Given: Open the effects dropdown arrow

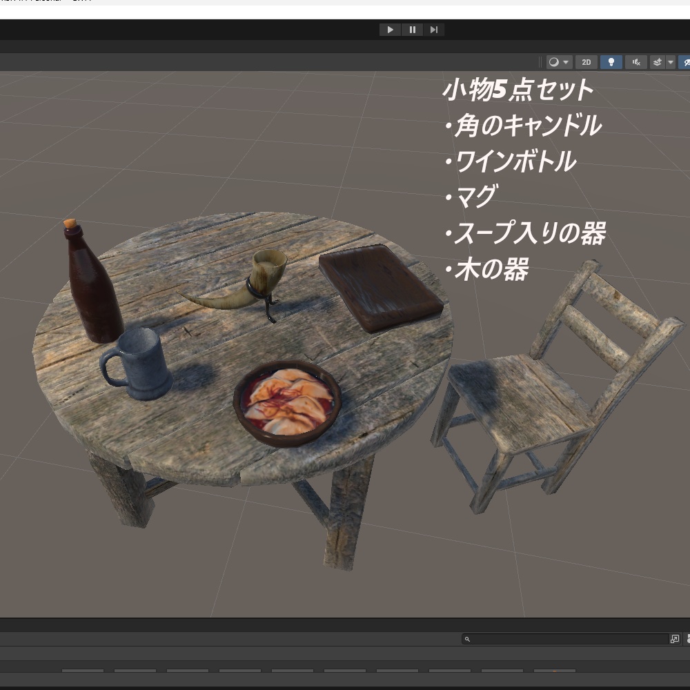Looking at the screenshot, I should [x=670, y=62].
